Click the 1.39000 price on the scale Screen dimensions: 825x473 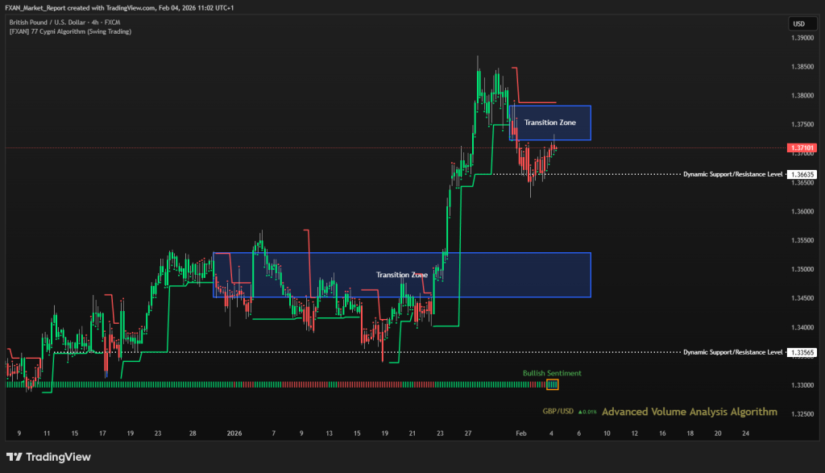(x=802, y=38)
